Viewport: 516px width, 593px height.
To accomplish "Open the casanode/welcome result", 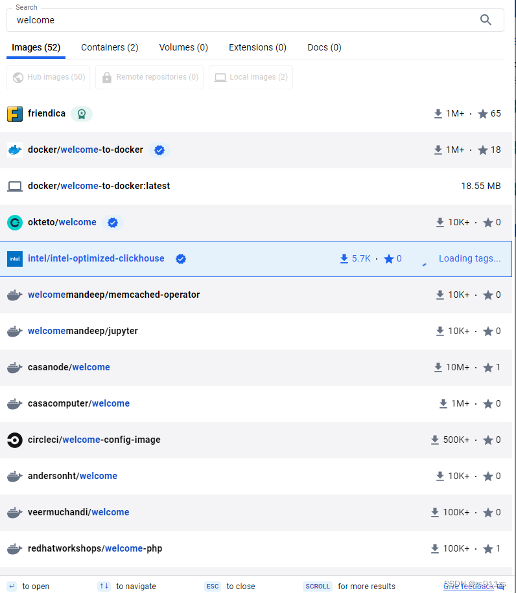I will (256, 368).
